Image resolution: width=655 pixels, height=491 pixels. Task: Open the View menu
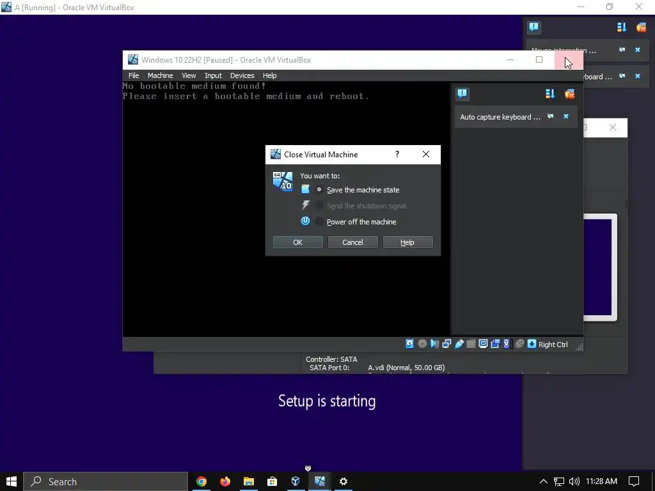(189, 75)
